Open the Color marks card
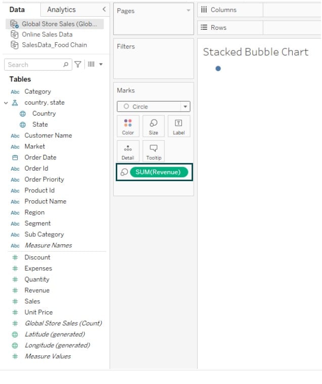The width and height of the screenshot is (322, 384). point(128,126)
